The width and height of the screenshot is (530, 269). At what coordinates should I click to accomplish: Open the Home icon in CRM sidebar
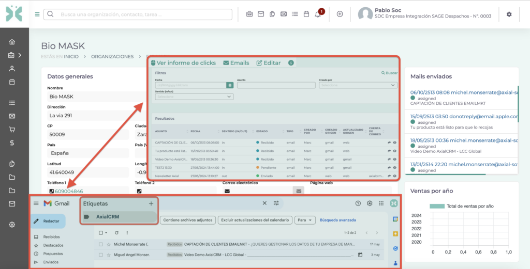pyautogui.click(x=12, y=42)
